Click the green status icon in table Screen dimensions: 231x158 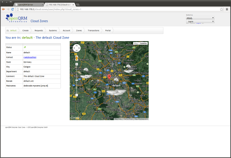pos(25,47)
